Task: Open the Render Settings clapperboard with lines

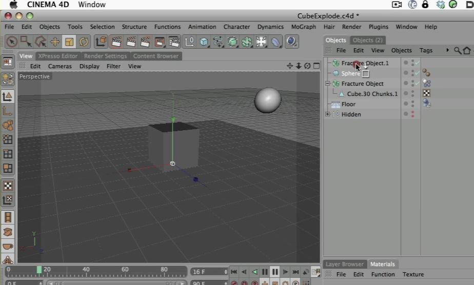Action: pyautogui.click(x=174, y=42)
